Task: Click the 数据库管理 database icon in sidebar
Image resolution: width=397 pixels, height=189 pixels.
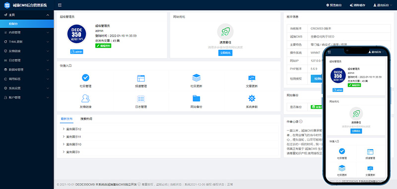Action: (x=6, y=69)
